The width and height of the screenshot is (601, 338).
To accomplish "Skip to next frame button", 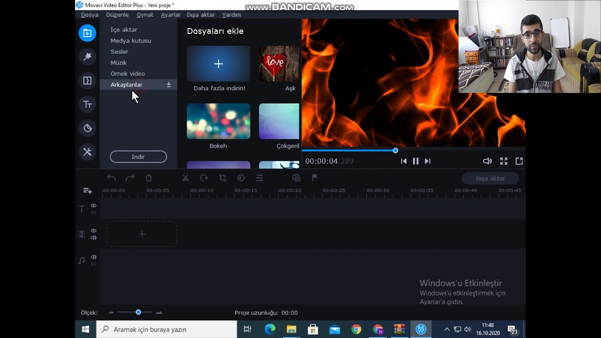I will (427, 161).
